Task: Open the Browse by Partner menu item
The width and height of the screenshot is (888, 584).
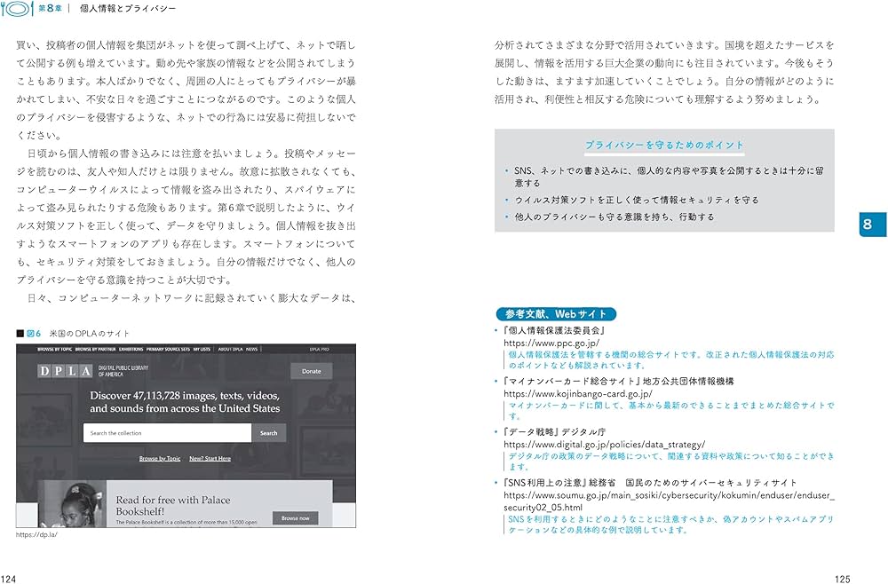Action: click(x=94, y=349)
